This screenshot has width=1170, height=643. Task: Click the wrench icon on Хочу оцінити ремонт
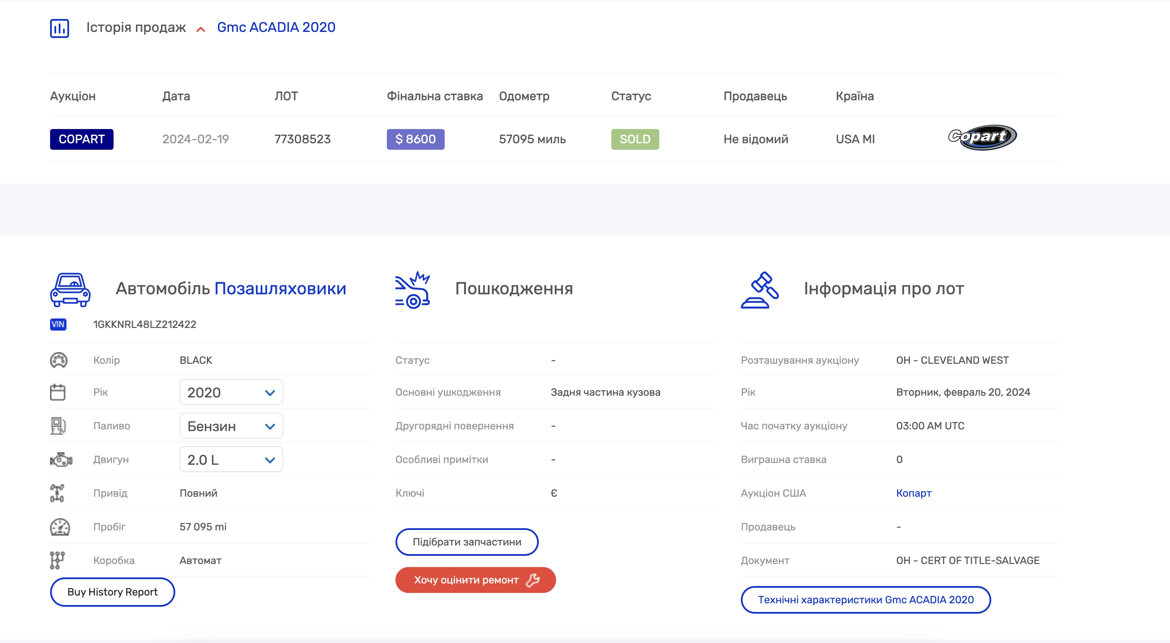533,580
